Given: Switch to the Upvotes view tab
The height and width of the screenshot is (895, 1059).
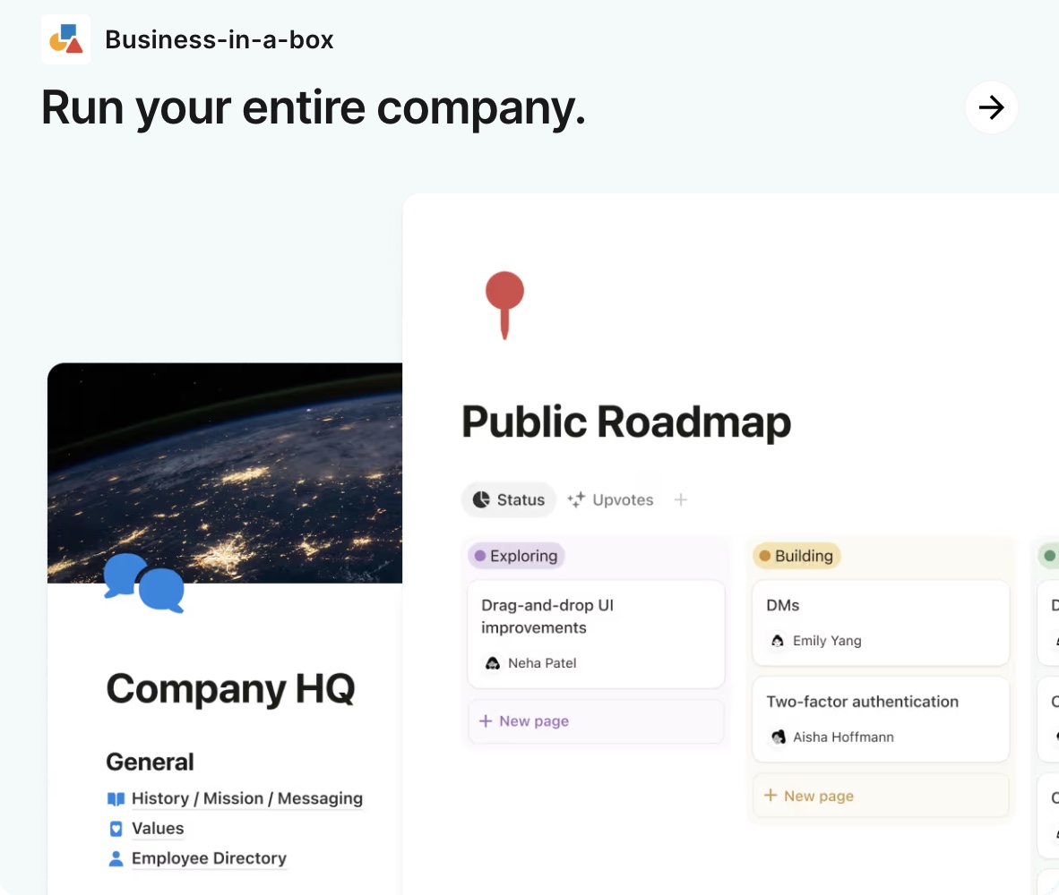Looking at the screenshot, I should tap(610, 499).
